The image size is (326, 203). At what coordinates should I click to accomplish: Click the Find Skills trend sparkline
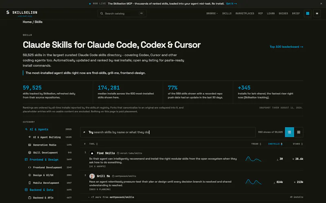pos(253,159)
